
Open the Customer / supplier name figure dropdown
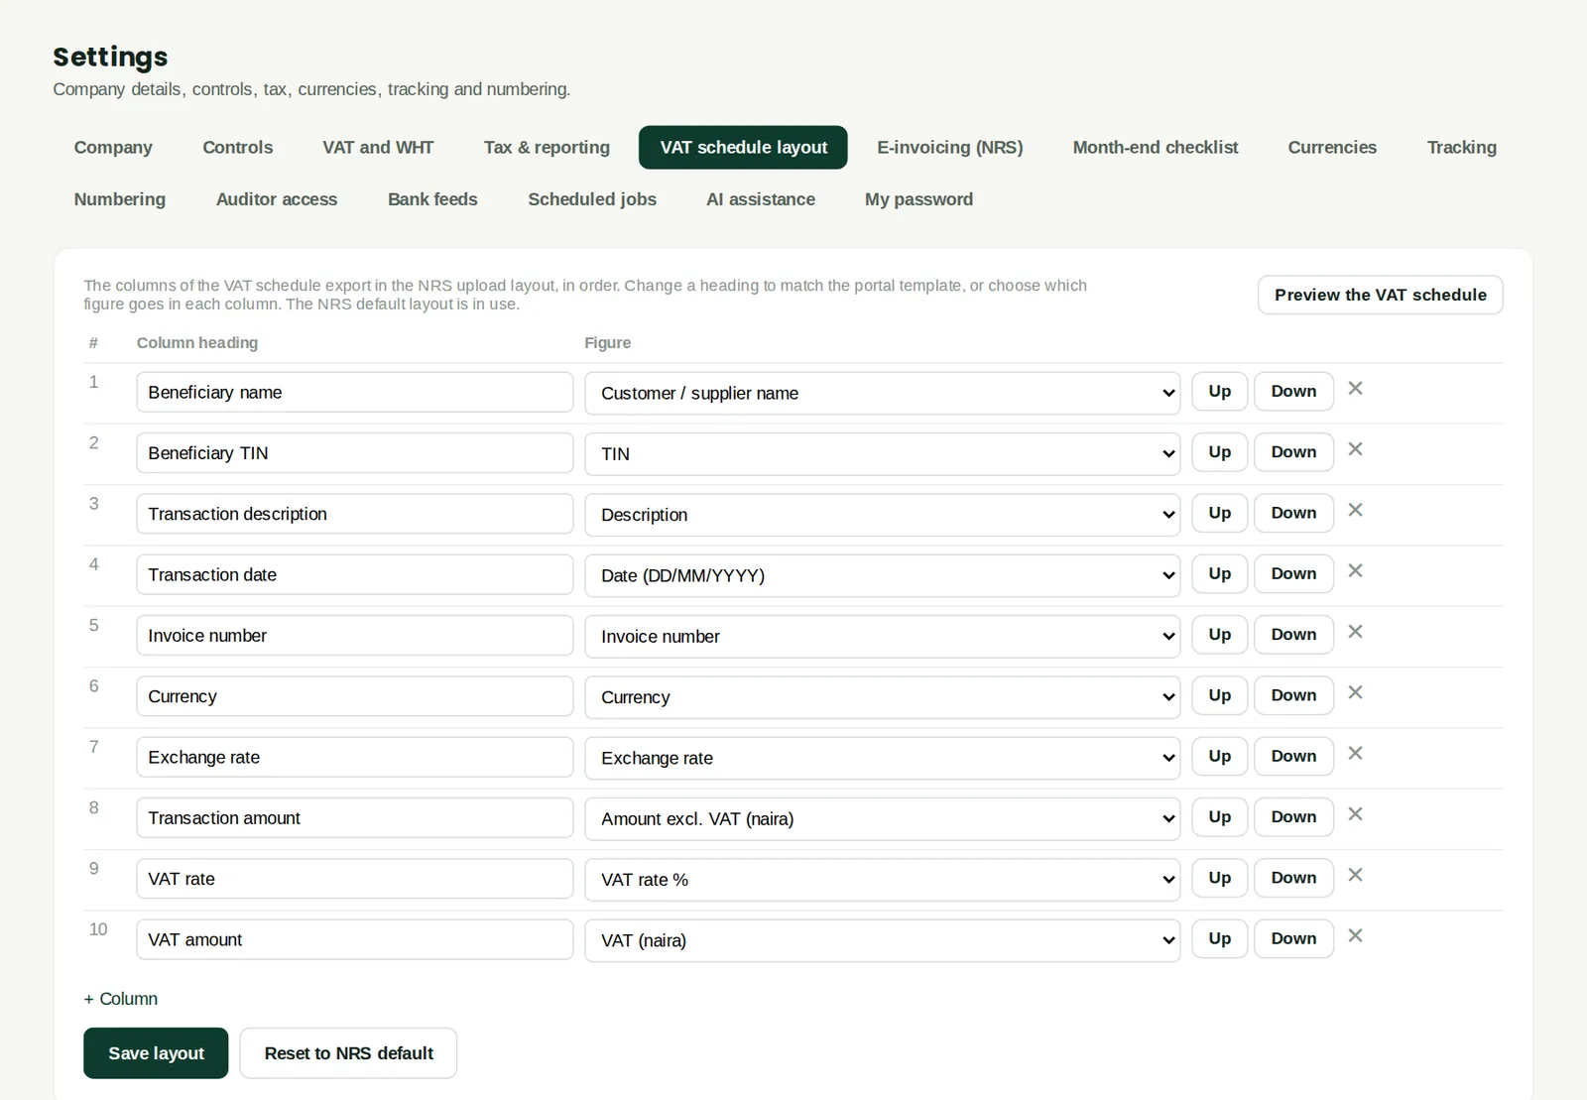(882, 393)
